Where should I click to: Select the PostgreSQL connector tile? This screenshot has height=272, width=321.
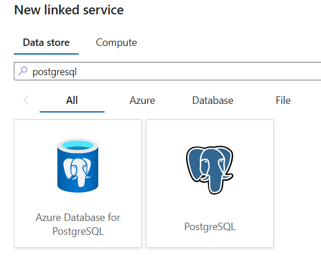pyautogui.click(x=210, y=184)
